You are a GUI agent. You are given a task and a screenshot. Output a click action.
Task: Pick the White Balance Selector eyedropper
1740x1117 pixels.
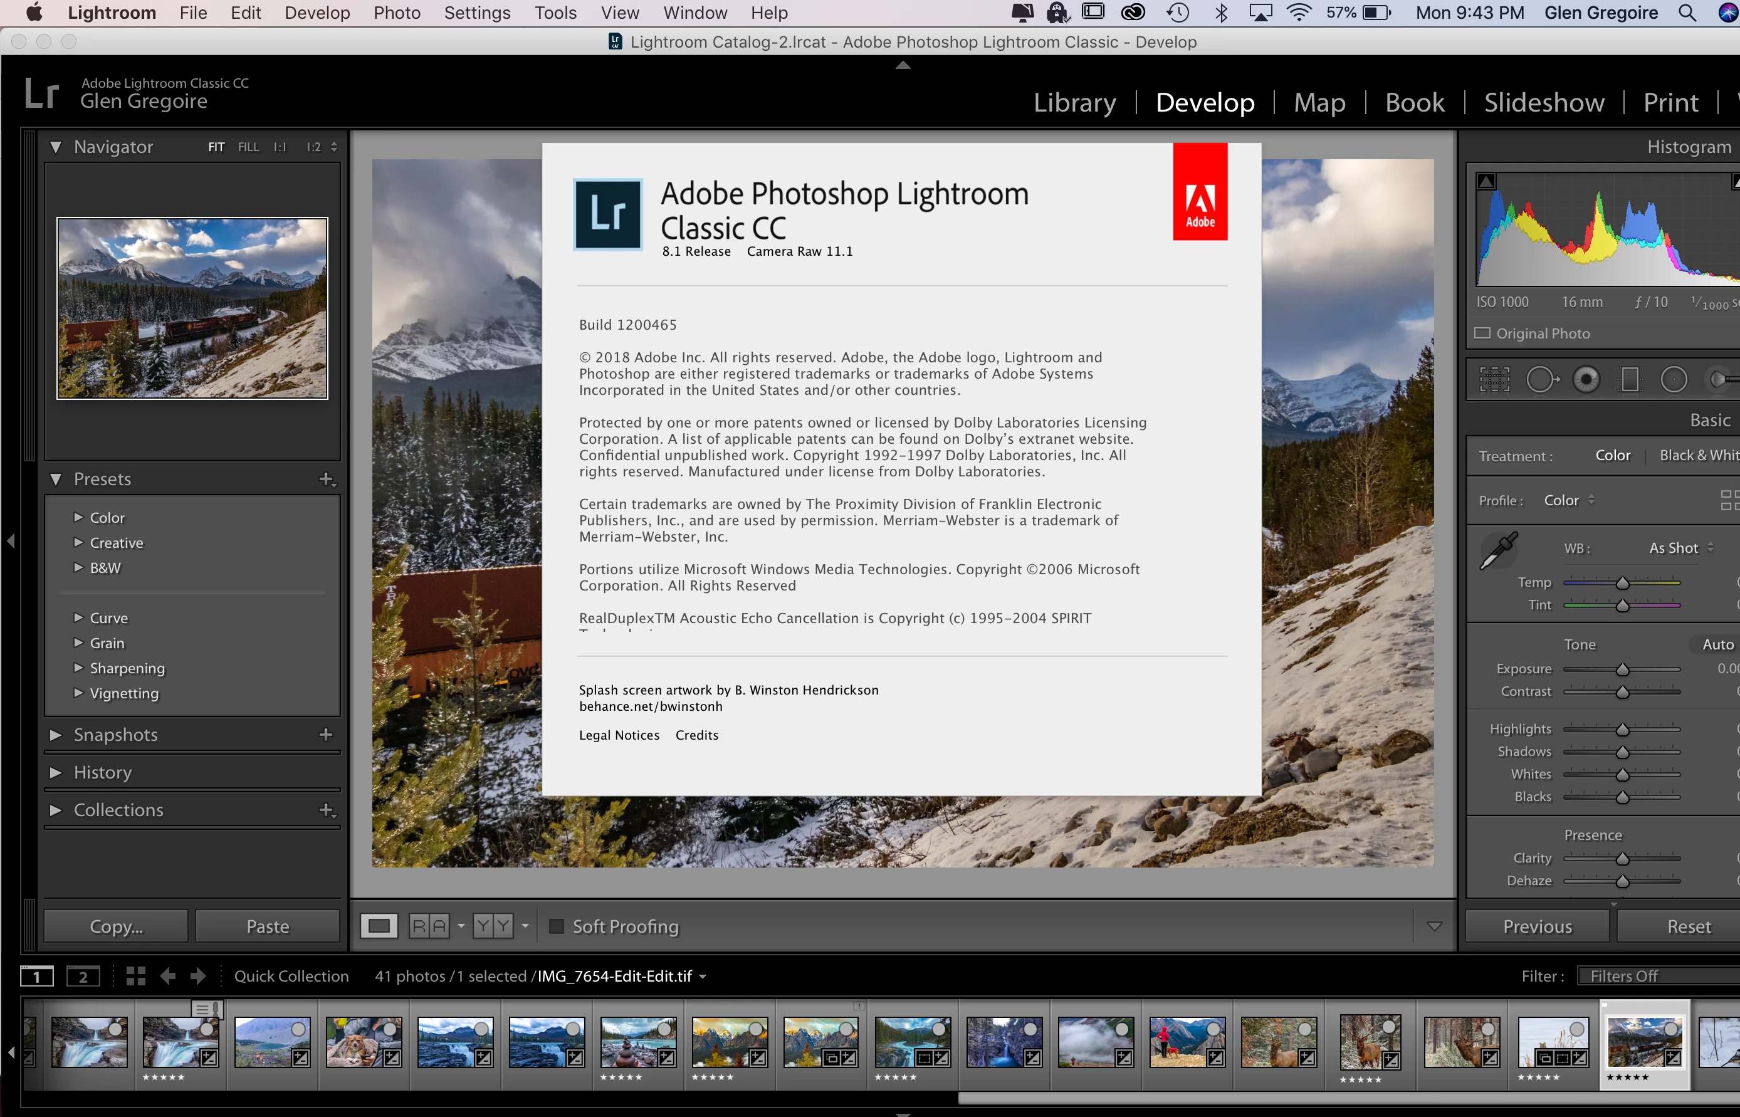point(1498,551)
